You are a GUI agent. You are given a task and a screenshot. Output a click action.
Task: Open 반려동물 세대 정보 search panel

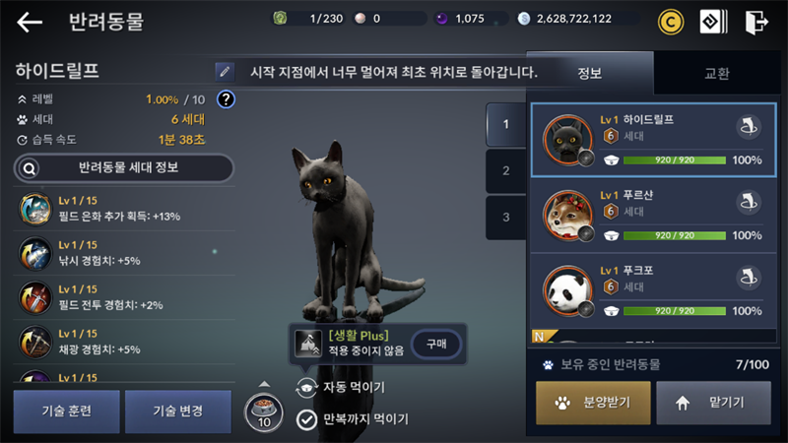(124, 168)
